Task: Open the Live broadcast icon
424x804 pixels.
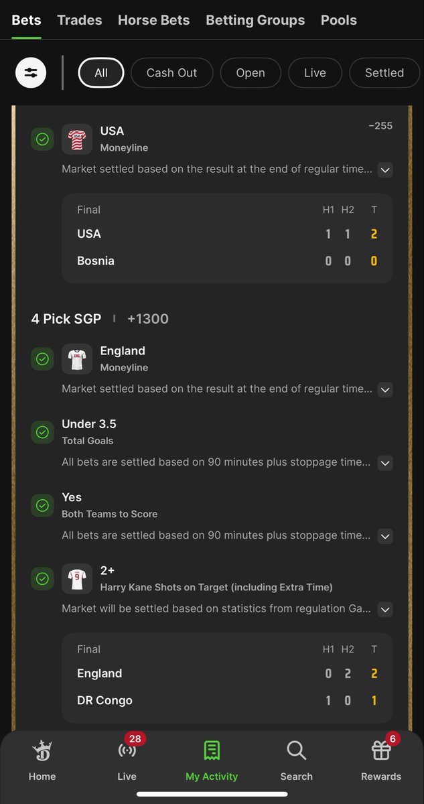Action: pyautogui.click(x=127, y=751)
